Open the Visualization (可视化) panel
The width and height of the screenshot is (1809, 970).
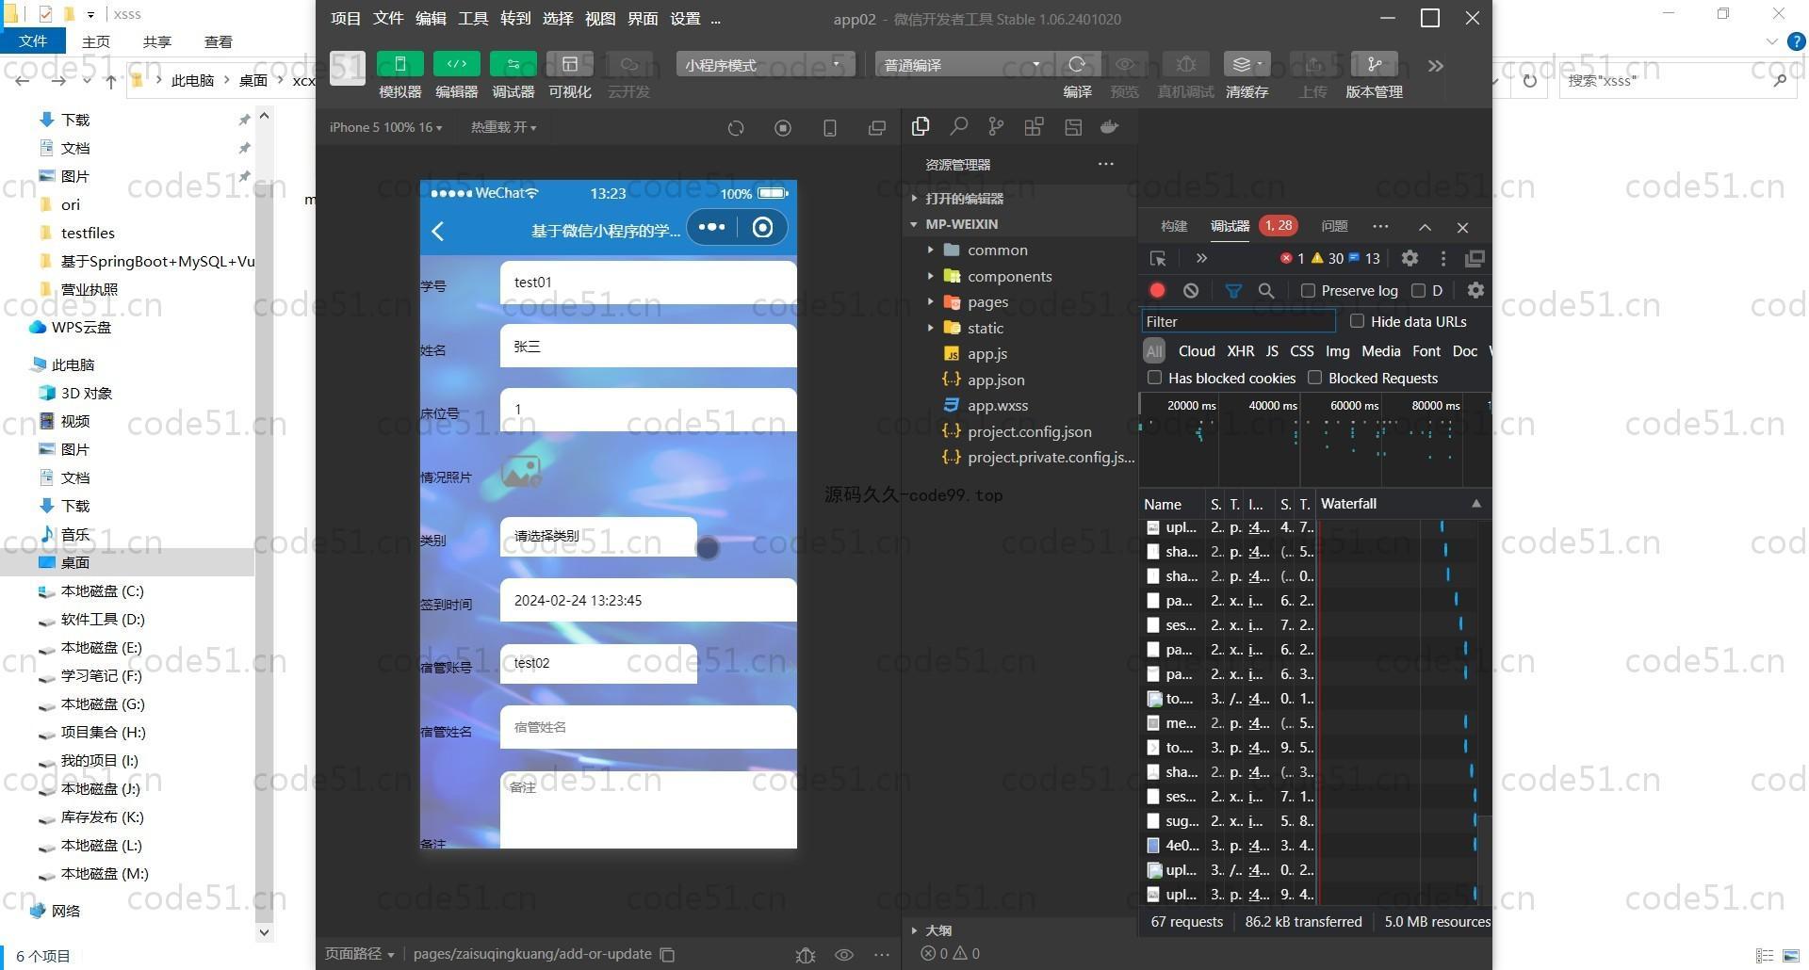point(569,64)
